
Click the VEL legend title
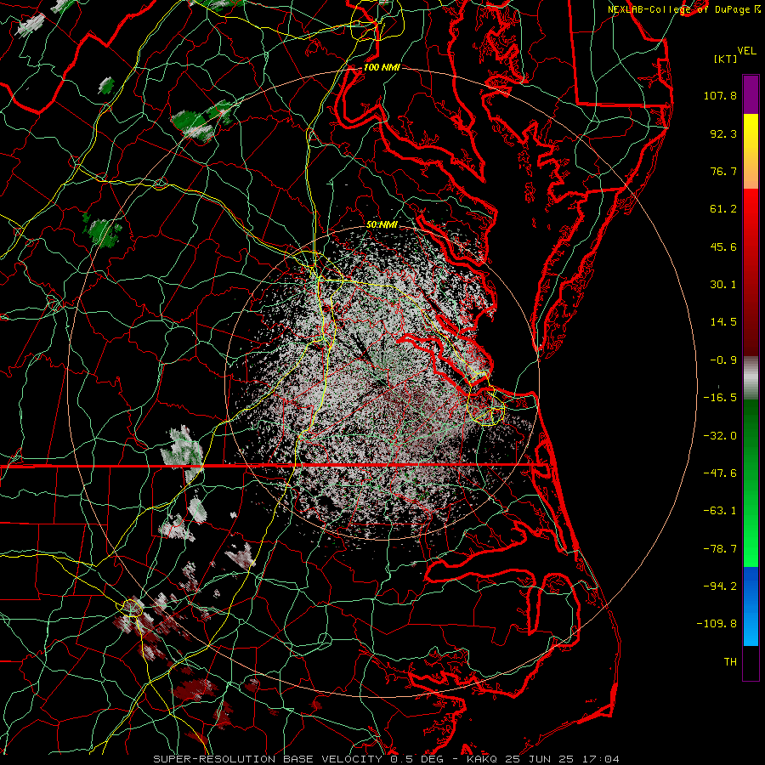pos(746,51)
